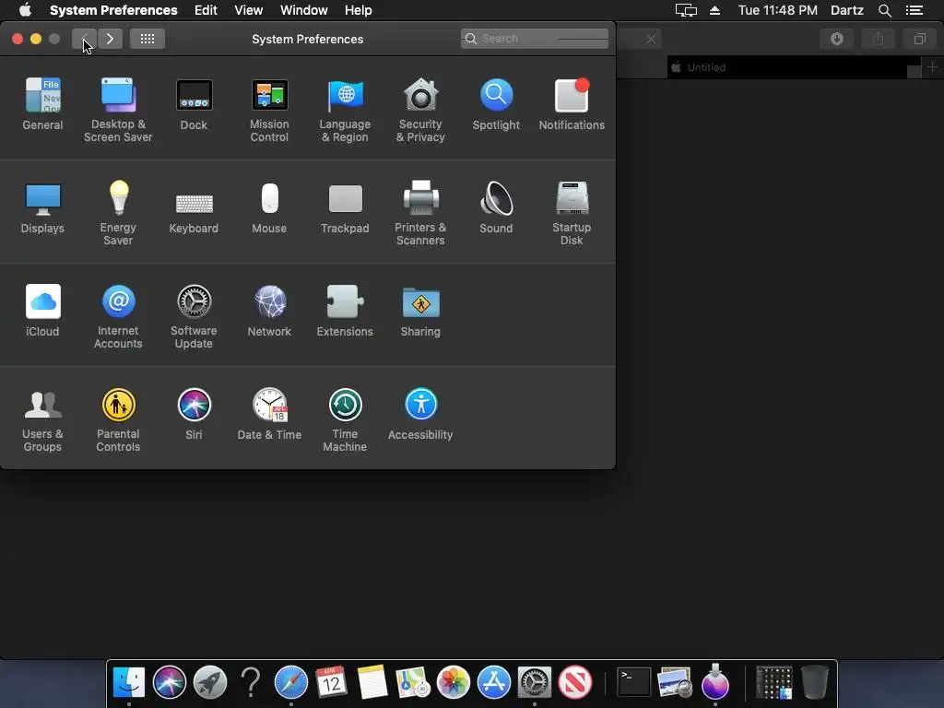Click the Show All grid button
Screen dimensions: 944x708
[x=147, y=39]
